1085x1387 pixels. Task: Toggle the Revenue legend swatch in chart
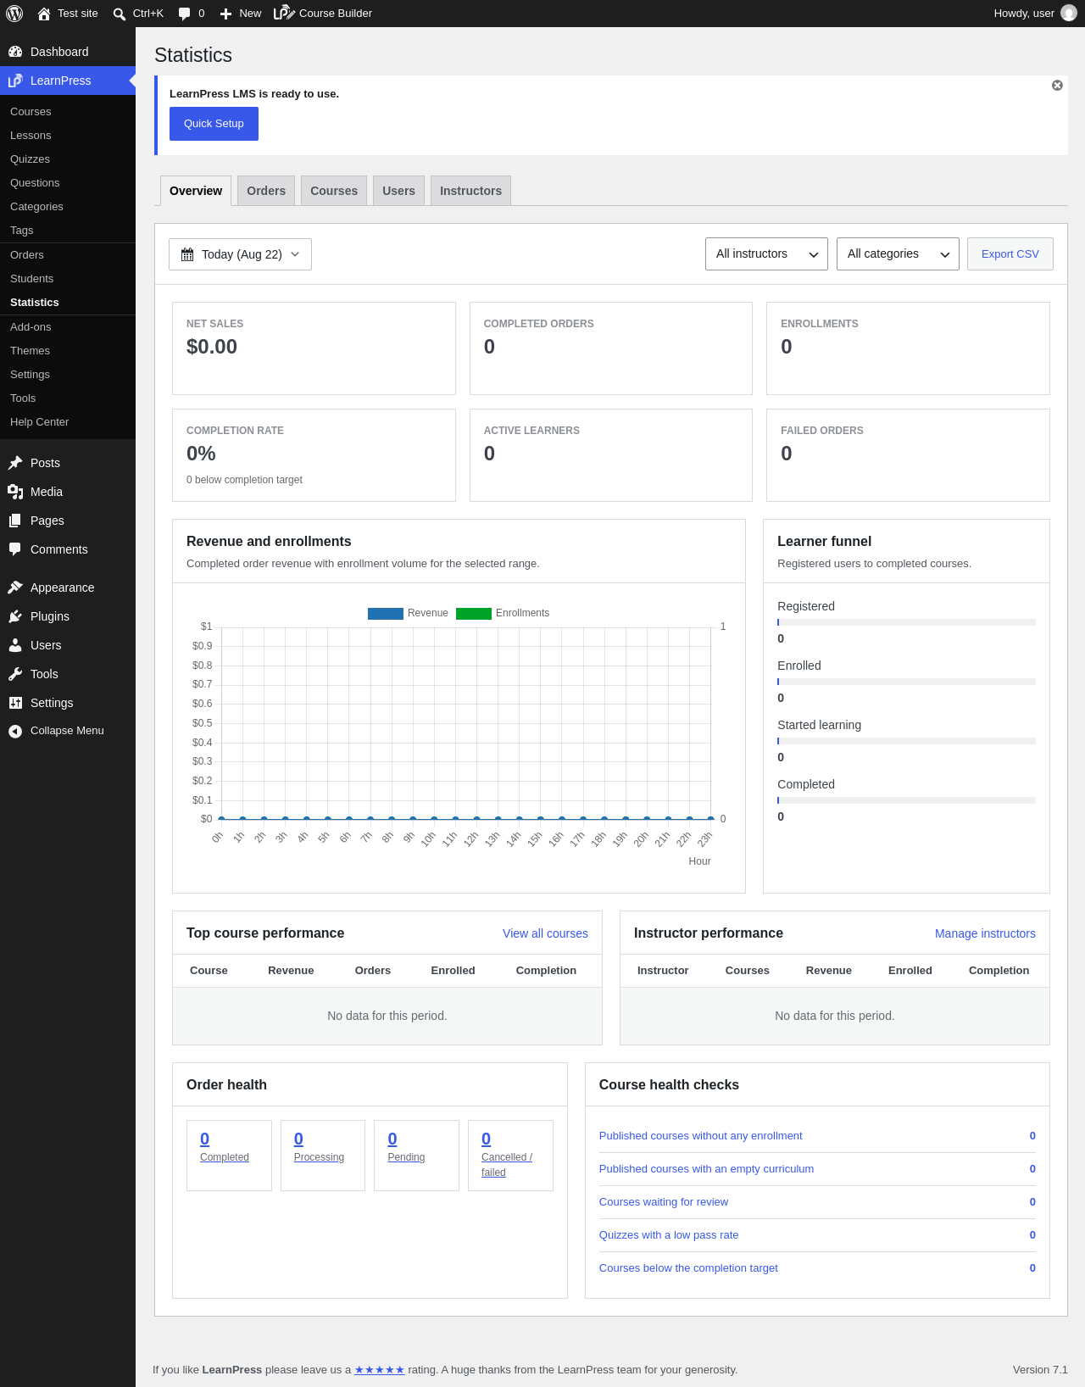coord(386,614)
